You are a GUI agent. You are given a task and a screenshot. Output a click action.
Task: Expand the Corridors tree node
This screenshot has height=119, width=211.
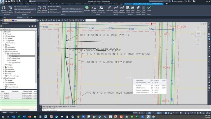(x=4, y=67)
